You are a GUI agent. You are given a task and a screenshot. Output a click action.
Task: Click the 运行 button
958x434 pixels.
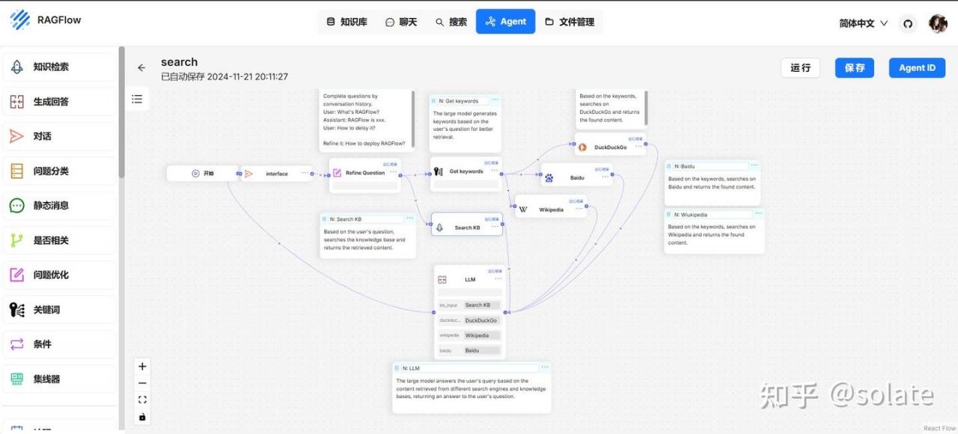(x=800, y=67)
